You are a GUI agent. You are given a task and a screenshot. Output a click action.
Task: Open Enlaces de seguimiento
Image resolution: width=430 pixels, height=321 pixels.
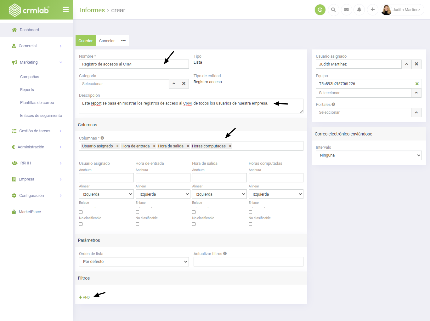(41, 116)
